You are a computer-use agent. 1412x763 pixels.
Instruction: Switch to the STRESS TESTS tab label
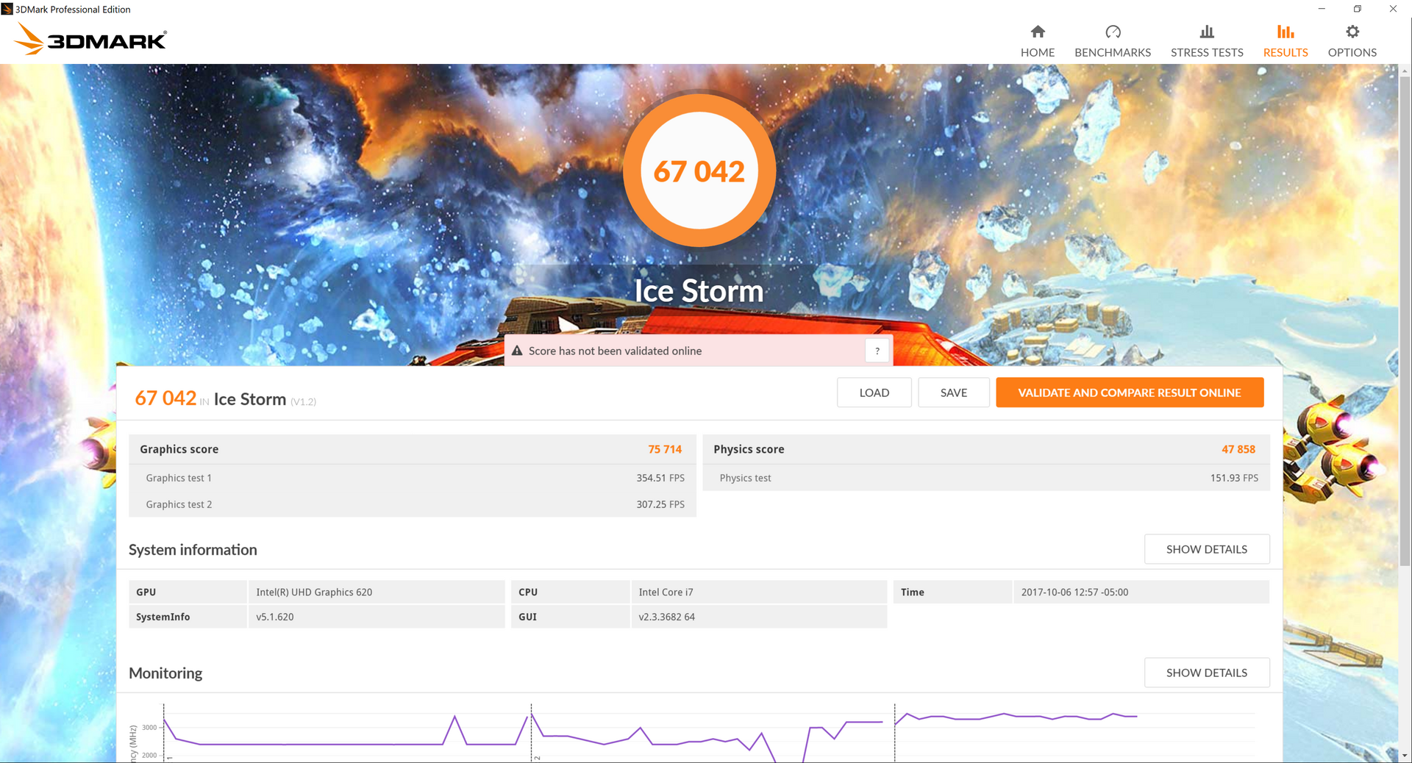(1206, 53)
